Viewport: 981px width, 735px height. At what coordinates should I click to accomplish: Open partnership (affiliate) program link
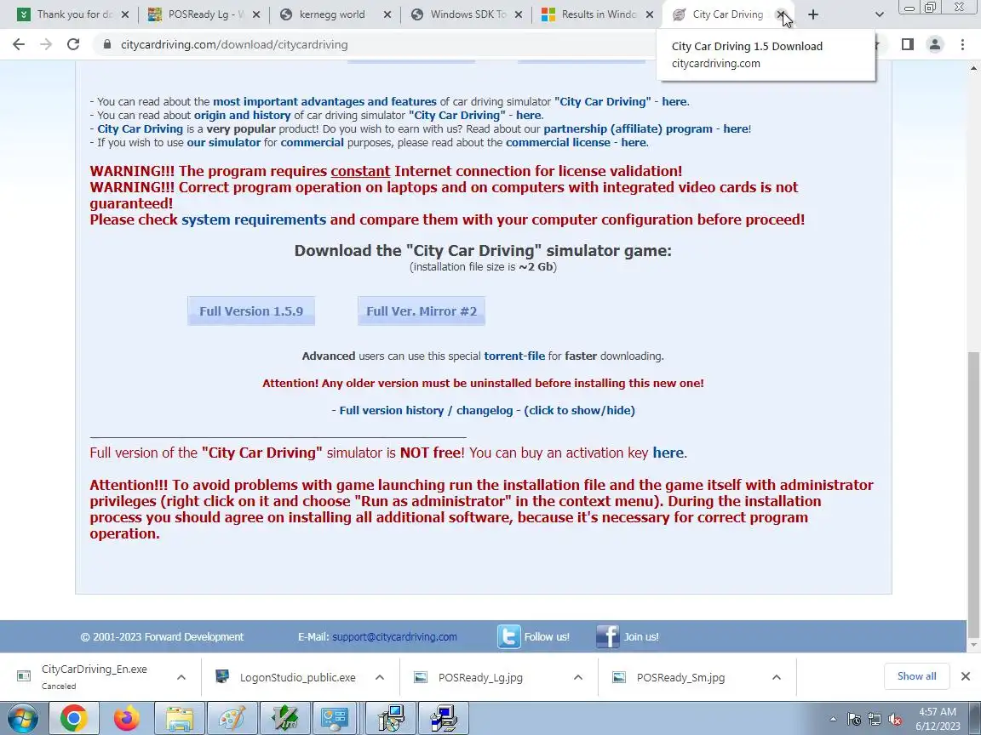628,129
